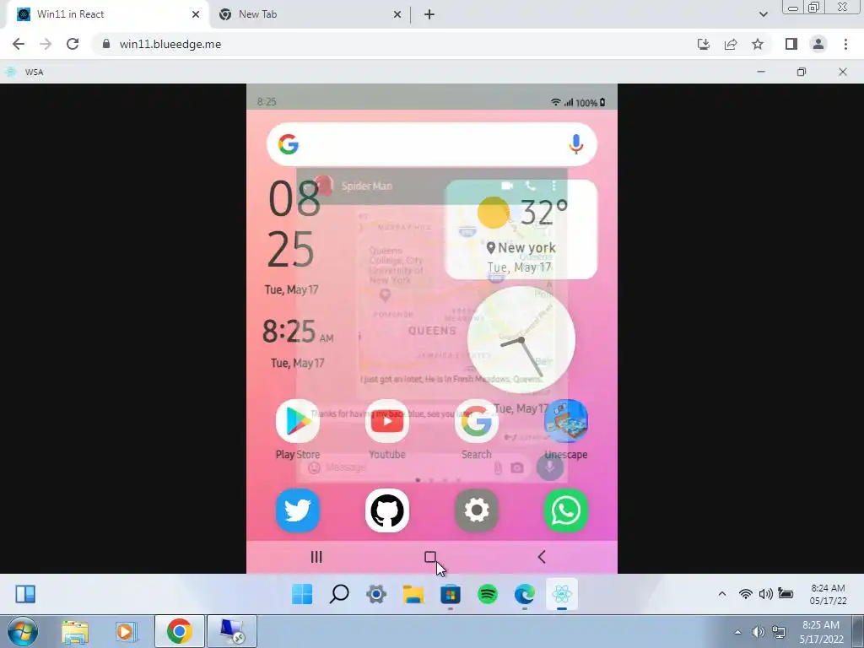Click the Win11 tray volume icon
Screen dimensions: 864x648
point(765,594)
